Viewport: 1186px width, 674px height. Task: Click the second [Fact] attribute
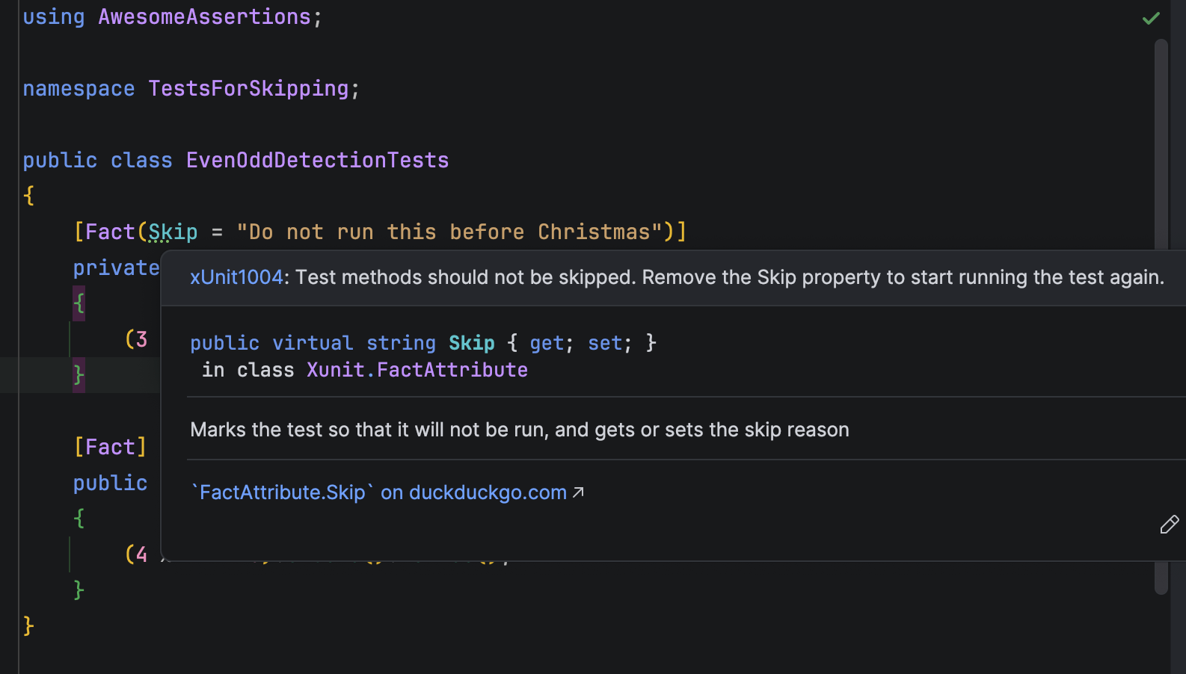(110, 448)
